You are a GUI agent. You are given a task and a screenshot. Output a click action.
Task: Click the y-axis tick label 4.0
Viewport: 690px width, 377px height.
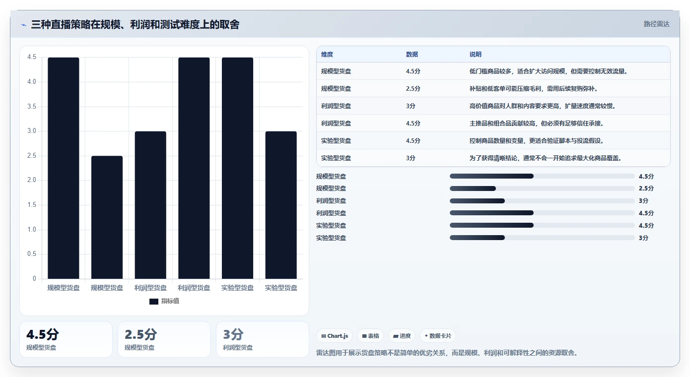[x=32, y=82]
